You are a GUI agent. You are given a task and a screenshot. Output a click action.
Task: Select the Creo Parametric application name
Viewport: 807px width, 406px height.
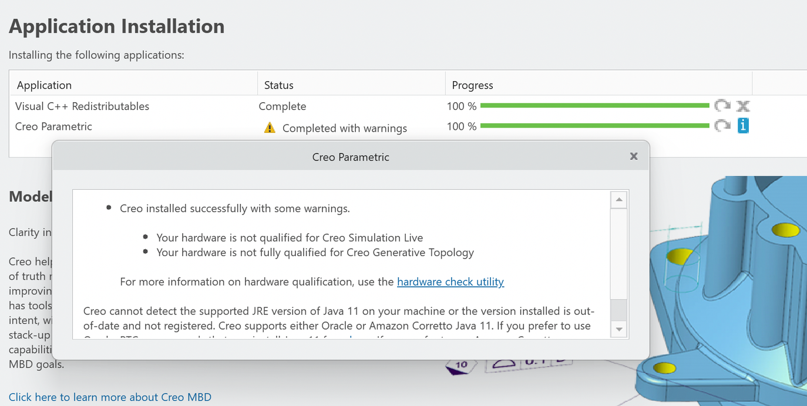pos(53,126)
